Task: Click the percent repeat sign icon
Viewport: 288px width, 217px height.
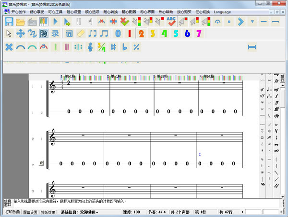Action: pyautogui.click(x=136, y=47)
